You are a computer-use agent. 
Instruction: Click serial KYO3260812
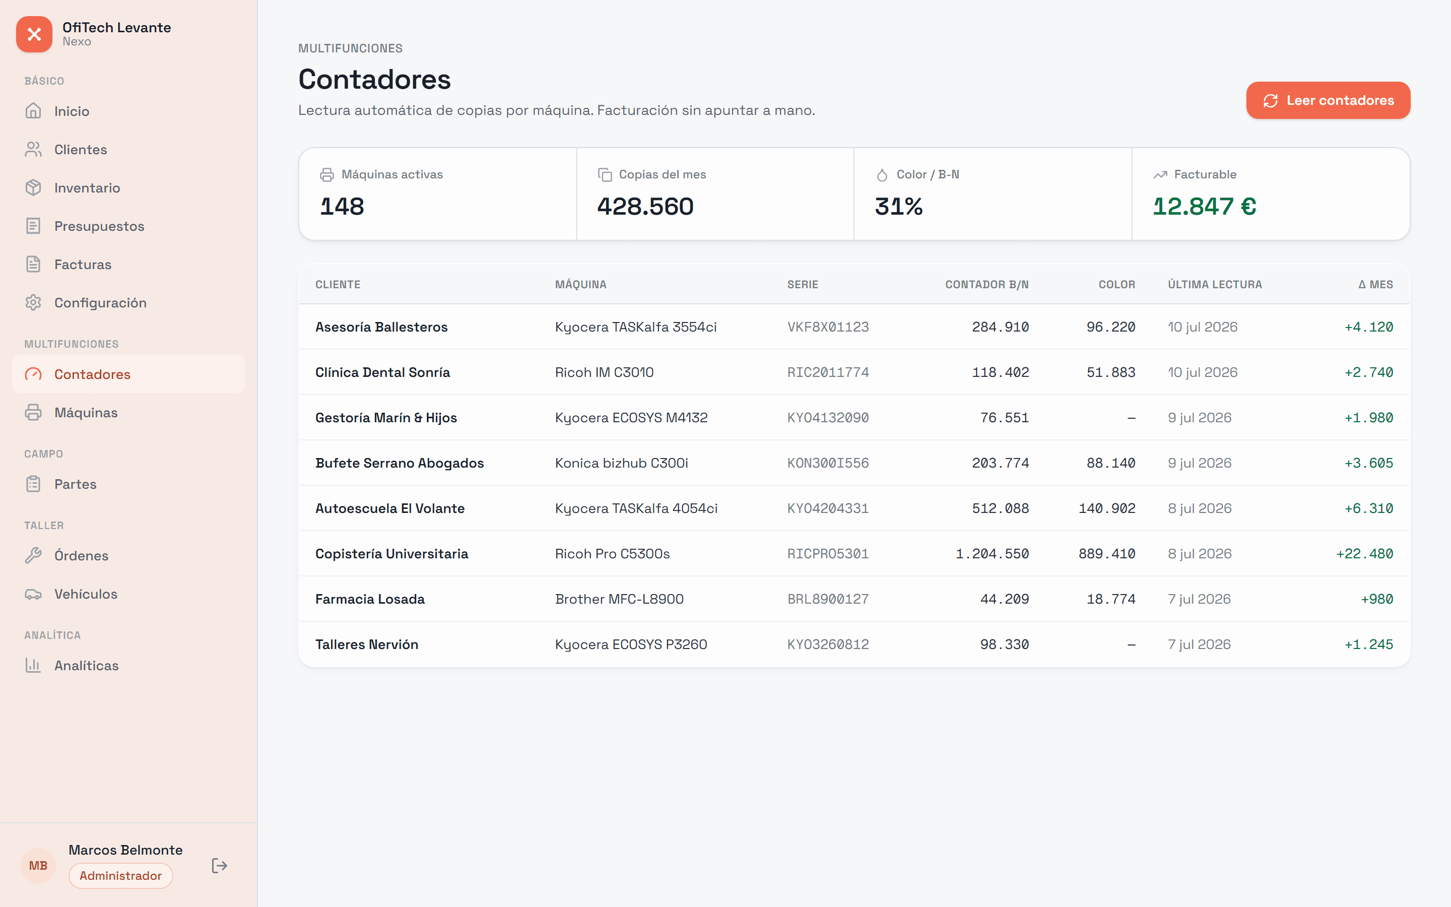tap(828, 644)
